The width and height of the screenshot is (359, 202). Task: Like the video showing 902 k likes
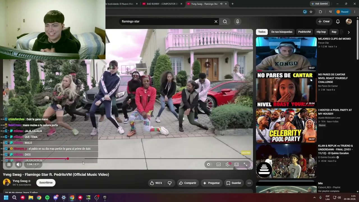(x=156, y=183)
